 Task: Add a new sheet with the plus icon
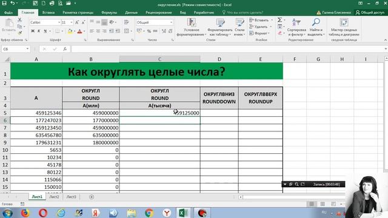(92, 197)
